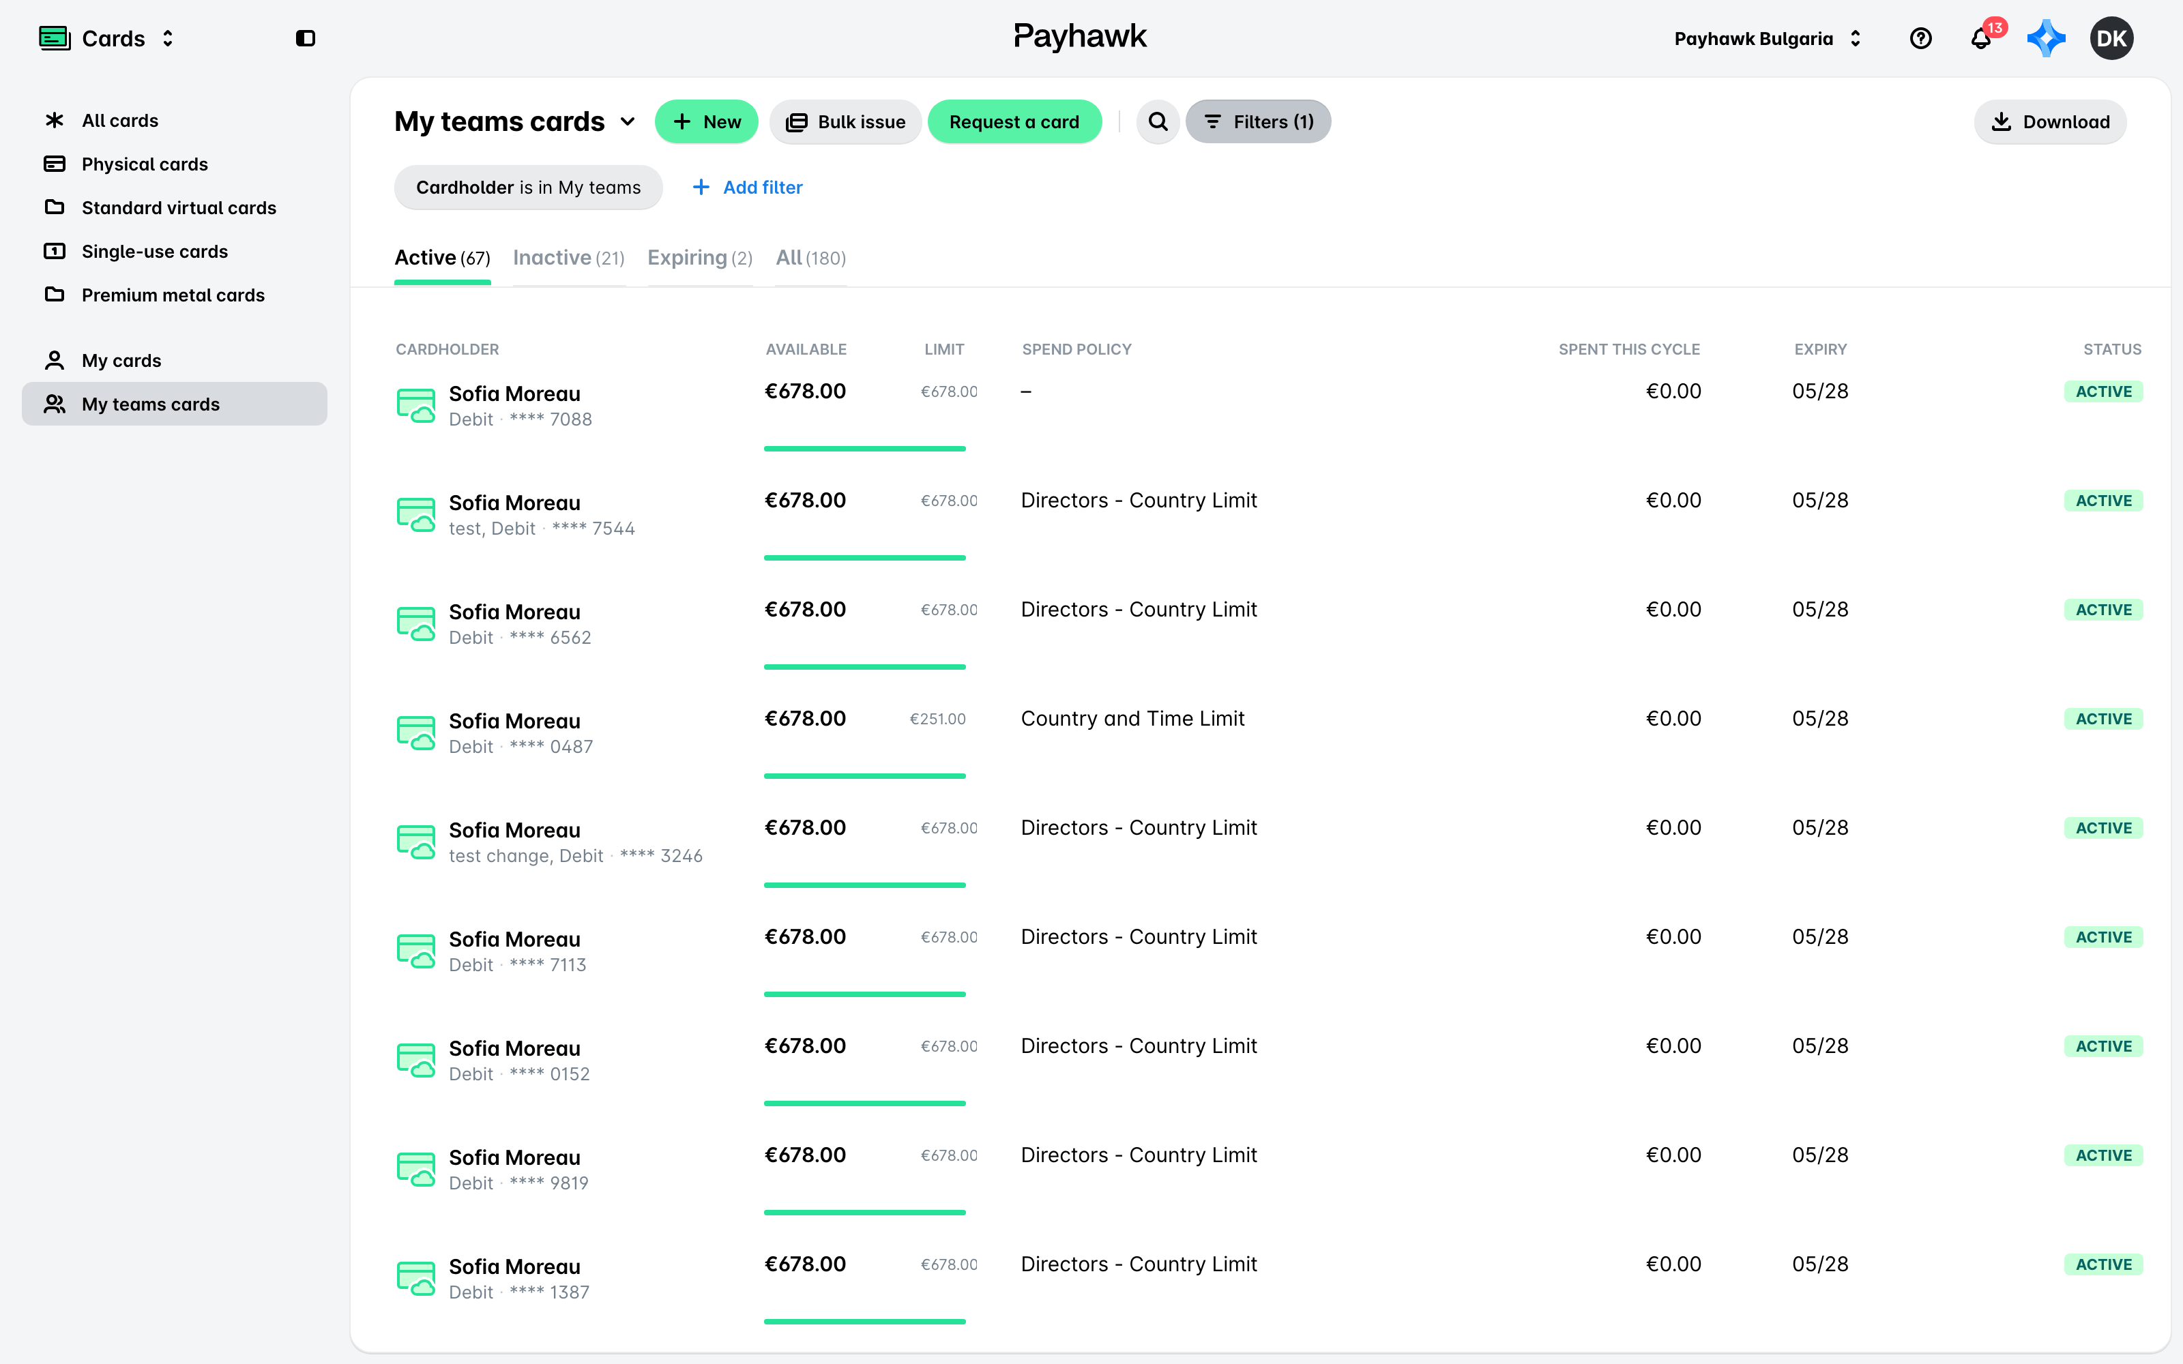Collapse sidebar using panel toggle icon

click(x=305, y=38)
